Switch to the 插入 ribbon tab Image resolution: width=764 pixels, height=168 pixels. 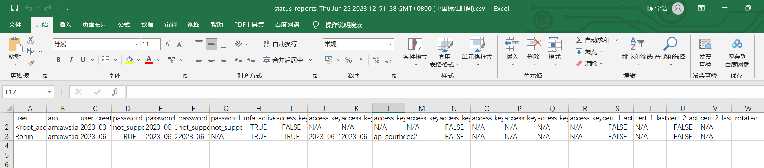click(65, 25)
